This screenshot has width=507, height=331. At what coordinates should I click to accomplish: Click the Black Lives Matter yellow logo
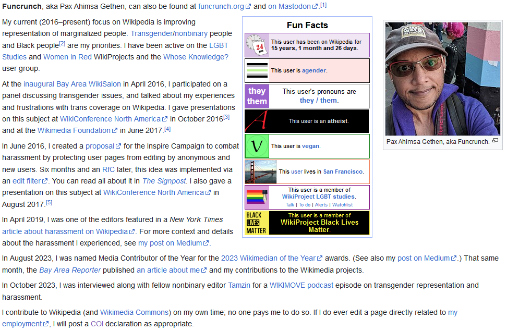(257, 223)
